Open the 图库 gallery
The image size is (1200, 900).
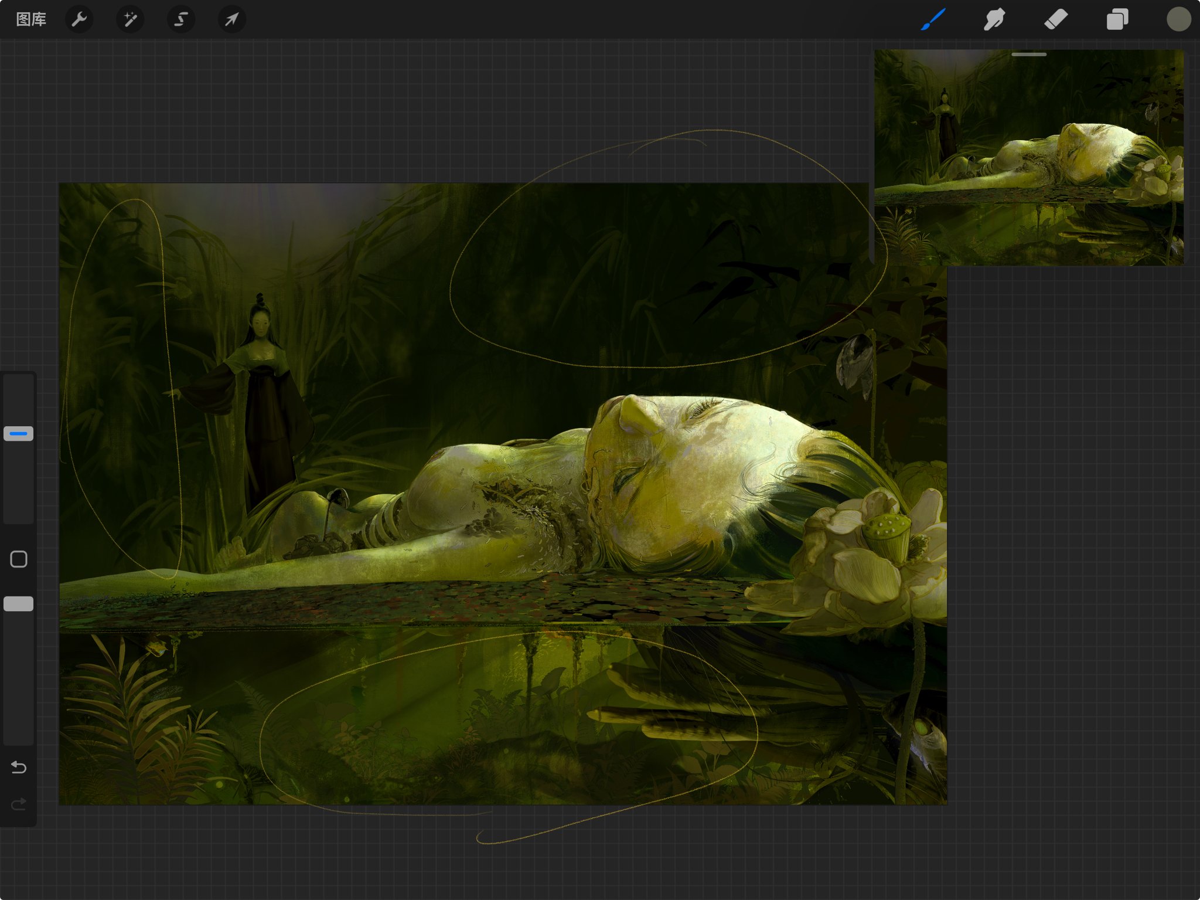click(31, 19)
